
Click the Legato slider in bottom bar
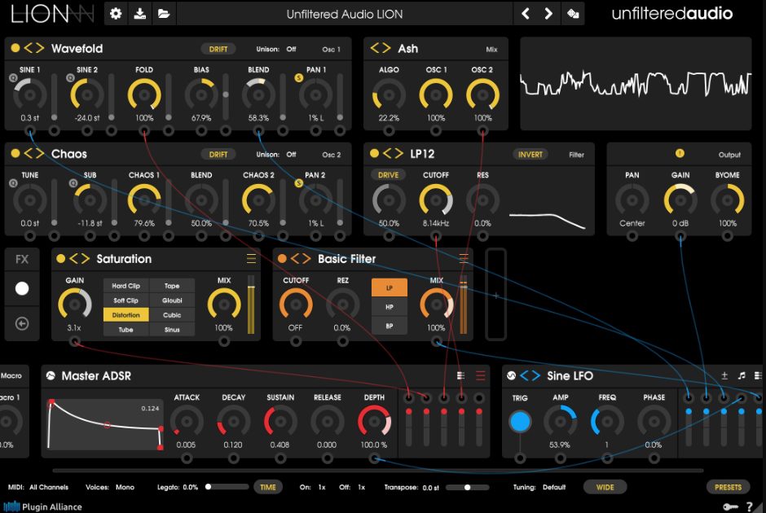[x=227, y=487]
